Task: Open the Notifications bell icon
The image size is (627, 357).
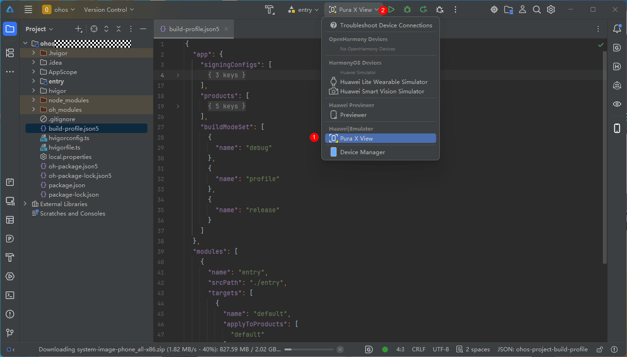Action: tap(617, 29)
